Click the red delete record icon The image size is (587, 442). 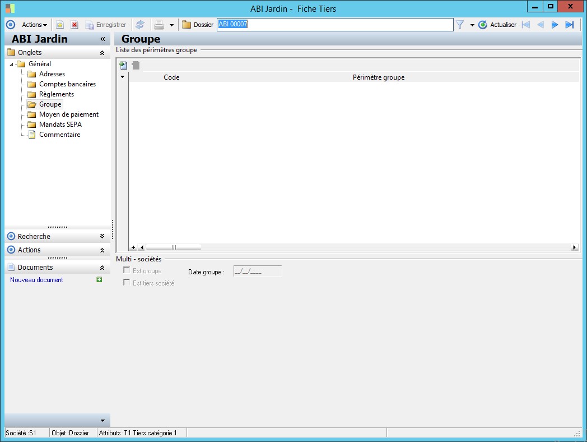[74, 25]
